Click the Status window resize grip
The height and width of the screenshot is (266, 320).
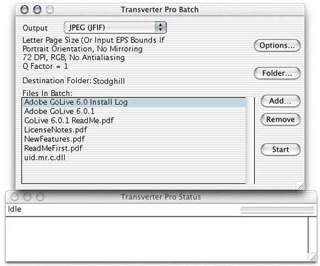click(312, 257)
